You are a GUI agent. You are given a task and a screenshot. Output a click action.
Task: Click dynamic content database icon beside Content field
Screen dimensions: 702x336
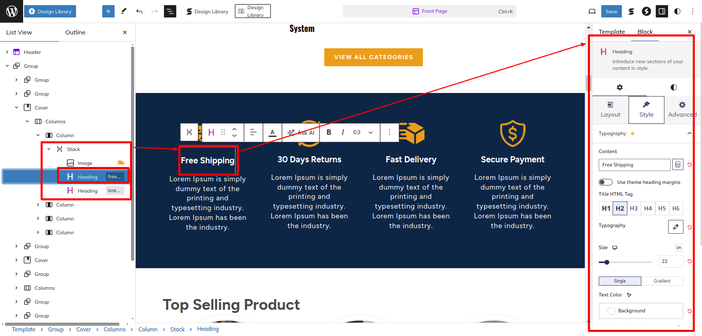click(x=678, y=165)
